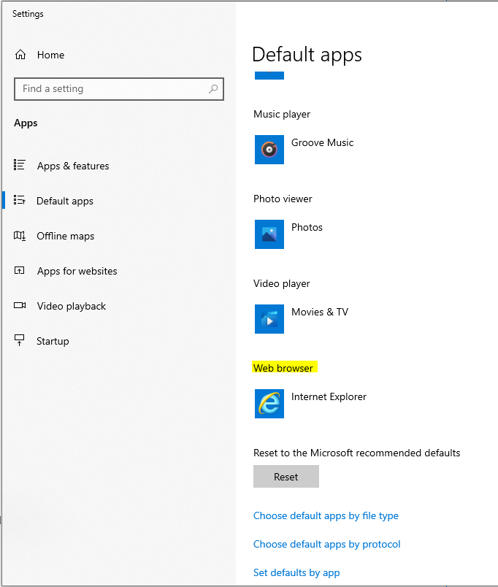Click the Internet Explorer app icon
Screen dimensions: 498x587
pos(269,404)
